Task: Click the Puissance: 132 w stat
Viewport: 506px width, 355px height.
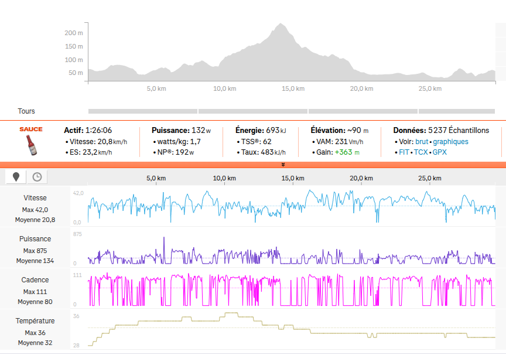Action: [181, 131]
